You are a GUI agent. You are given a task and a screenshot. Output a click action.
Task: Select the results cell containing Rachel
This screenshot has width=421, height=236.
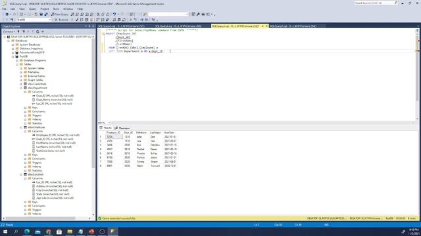click(x=141, y=149)
